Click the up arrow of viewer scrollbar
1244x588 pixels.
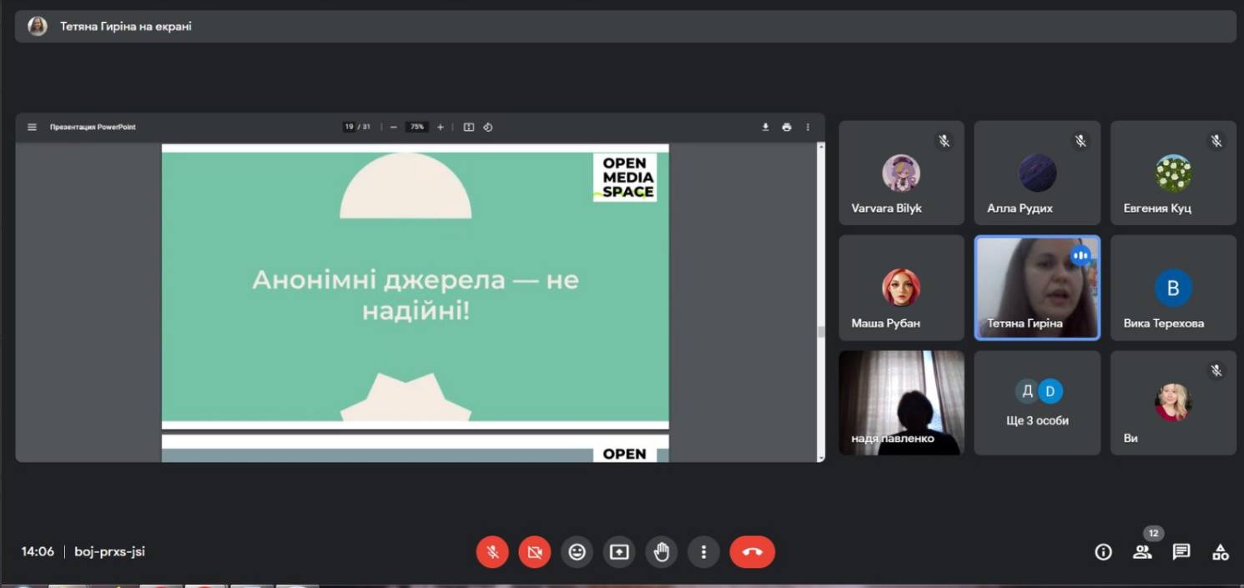pyautogui.click(x=821, y=146)
